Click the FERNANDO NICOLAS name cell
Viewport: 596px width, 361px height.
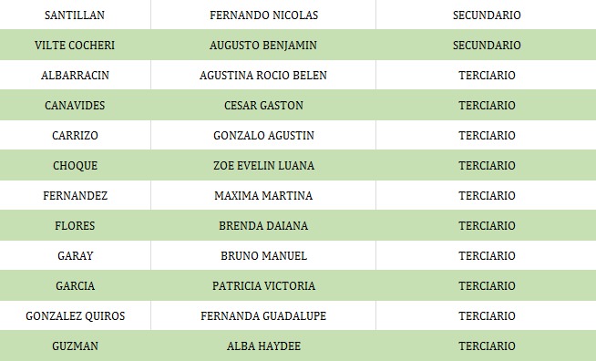[x=263, y=15]
